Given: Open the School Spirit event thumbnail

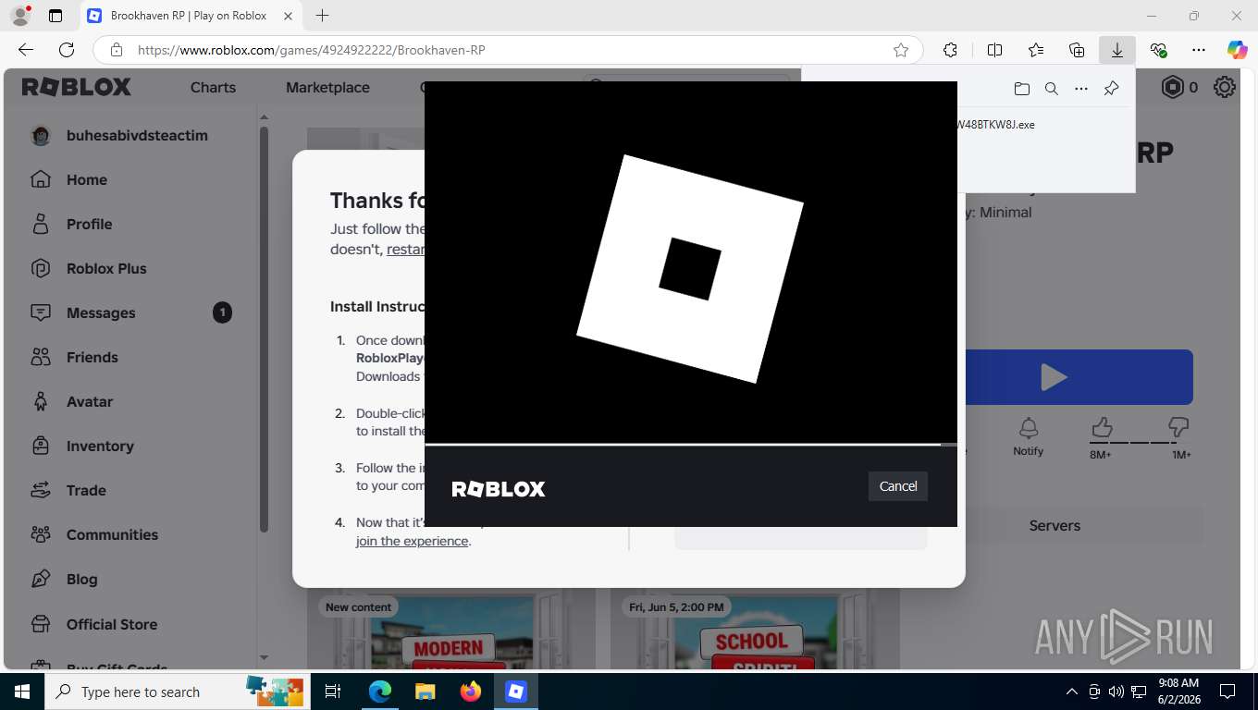Looking at the screenshot, I should pyautogui.click(x=755, y=630).
